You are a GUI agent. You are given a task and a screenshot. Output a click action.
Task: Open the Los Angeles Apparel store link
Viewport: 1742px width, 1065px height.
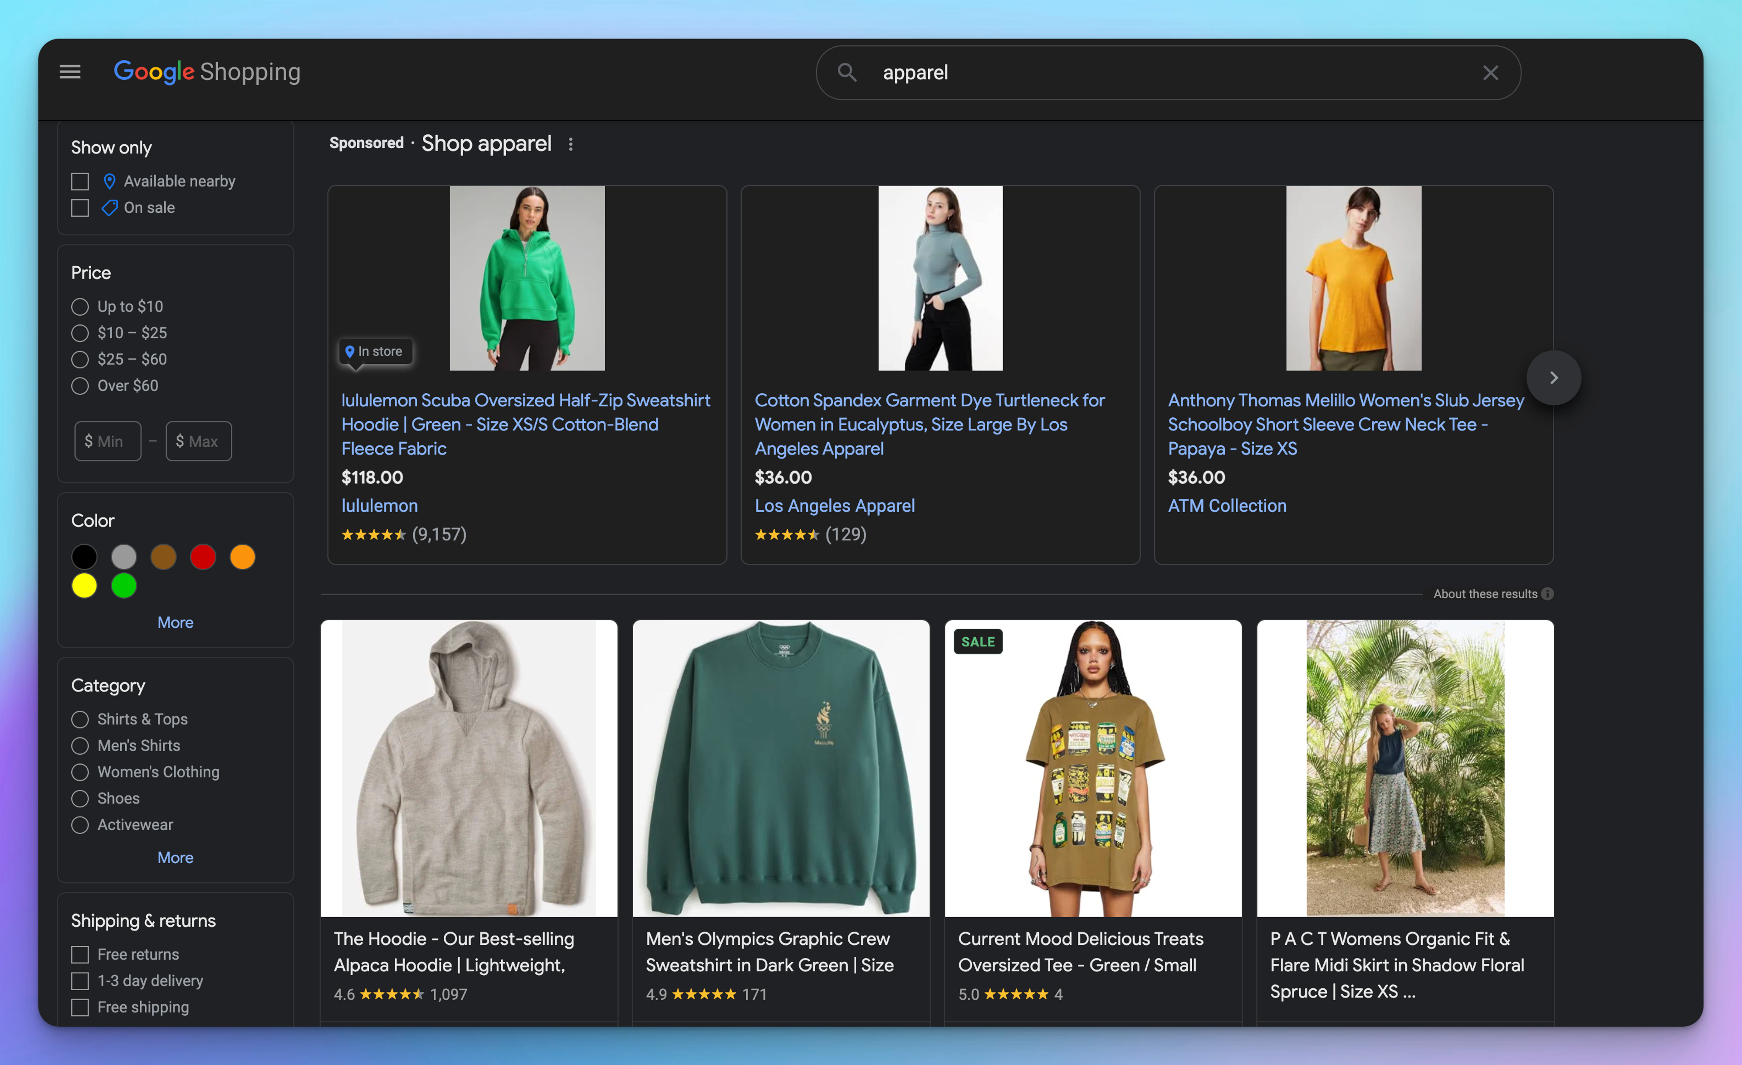[834, 506]
